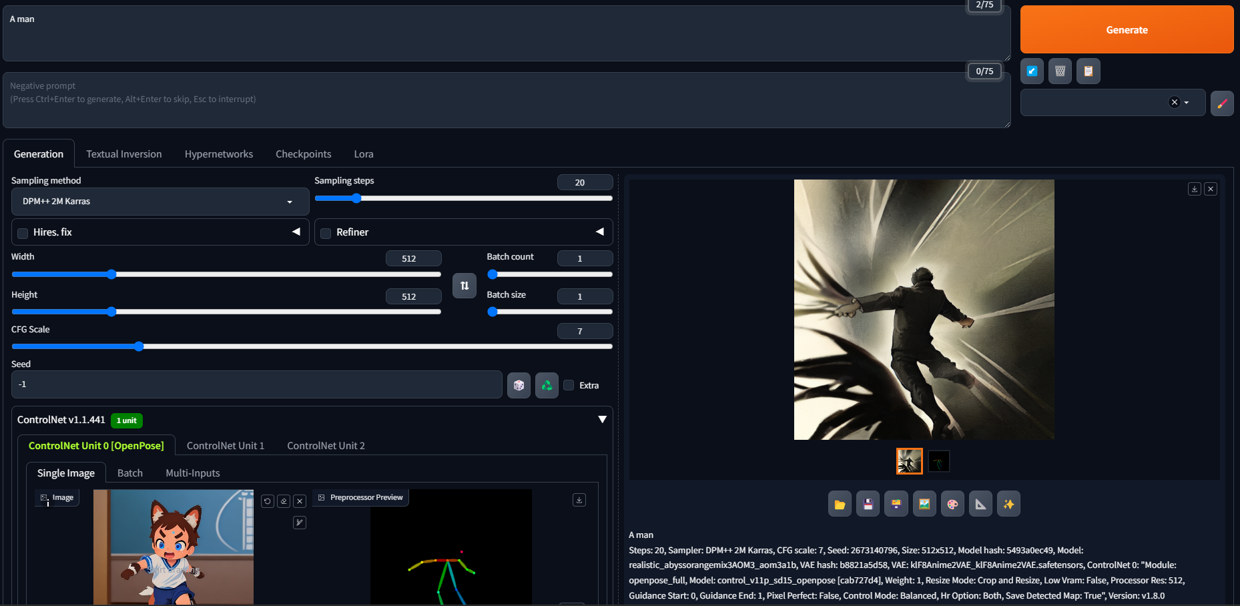Enable the Hires. fix checkbox
Screen dimensions: 1240x606
(x=23, y=233)
